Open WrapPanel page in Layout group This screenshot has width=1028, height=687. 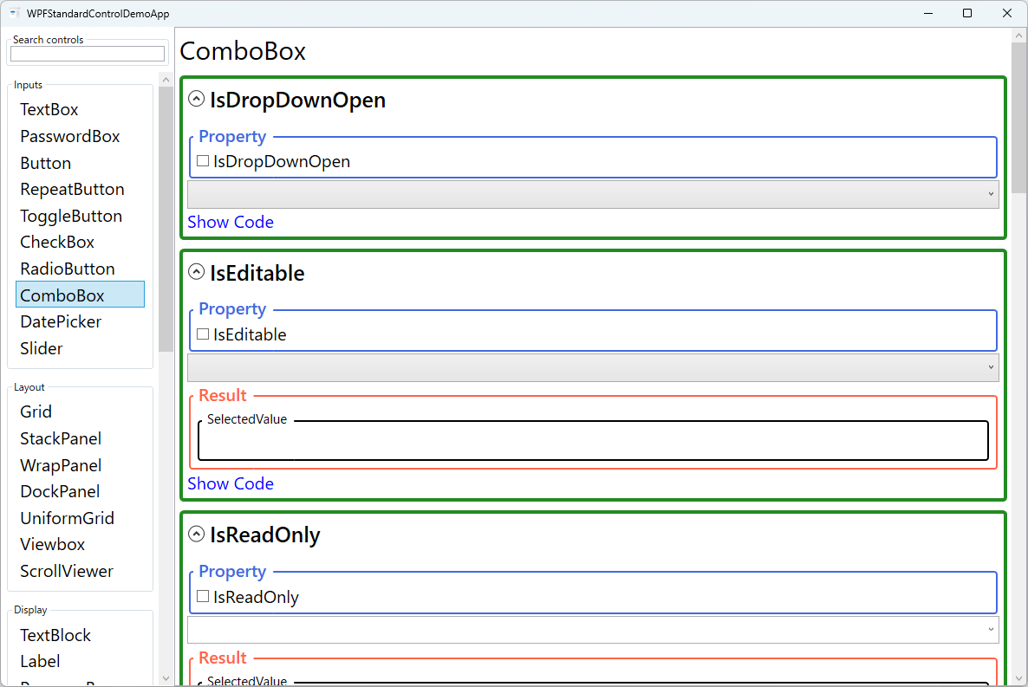pos(80,465)
